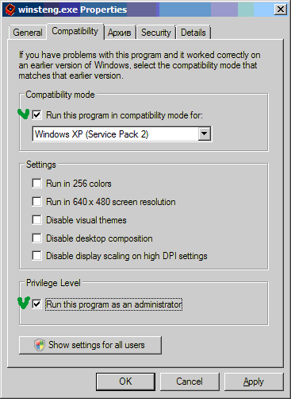Click the Apply button
The image size is (291, 399).
[254, 382]
